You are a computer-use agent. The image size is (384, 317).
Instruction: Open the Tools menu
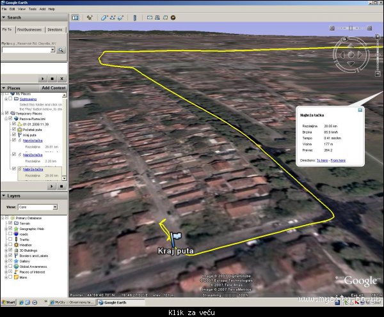pos(32,9)
